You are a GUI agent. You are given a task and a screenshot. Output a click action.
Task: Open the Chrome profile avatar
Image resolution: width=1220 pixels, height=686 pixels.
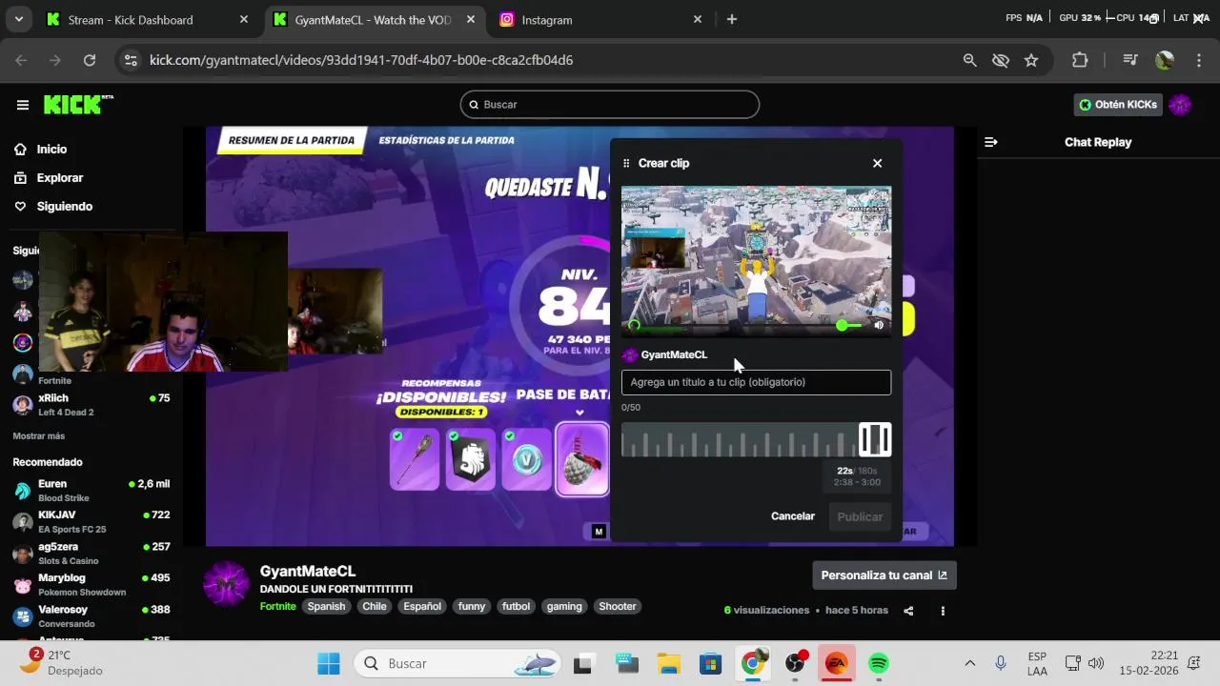(1165, 60)
